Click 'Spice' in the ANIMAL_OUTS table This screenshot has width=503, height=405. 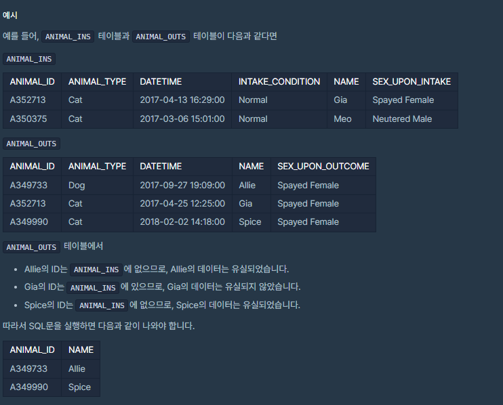pyautogui.click(x=250, y=221)
